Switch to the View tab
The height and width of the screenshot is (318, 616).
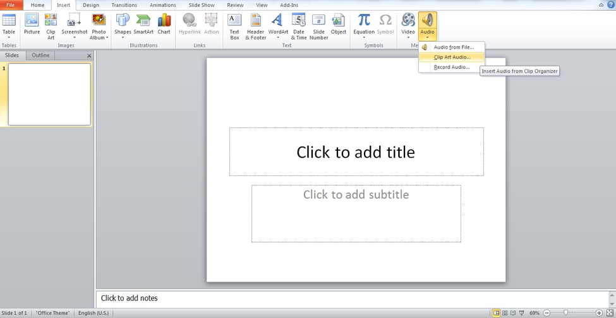coord(262,5)
